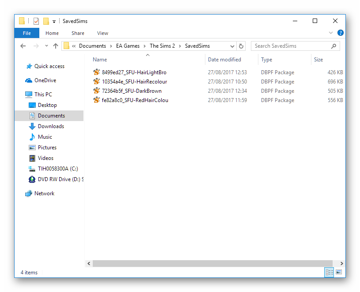Click the icon of 8499ed27_SFU-HairLightBro

click(97, 72)
